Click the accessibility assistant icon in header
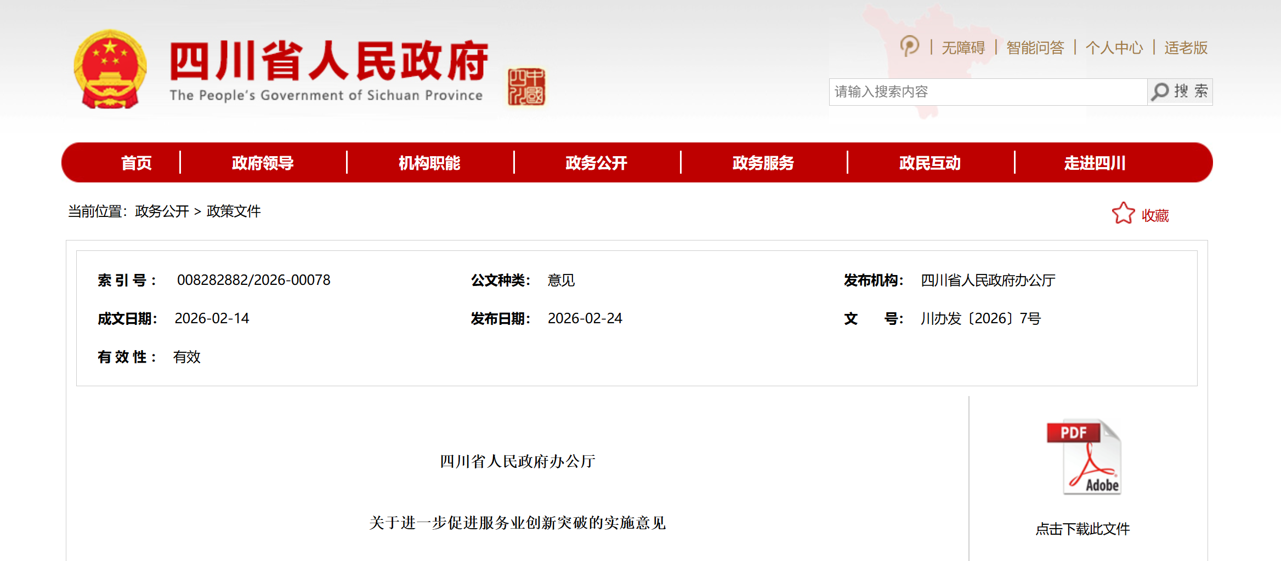The width and height of the screenshot is (1281, 561). [909, 47]
